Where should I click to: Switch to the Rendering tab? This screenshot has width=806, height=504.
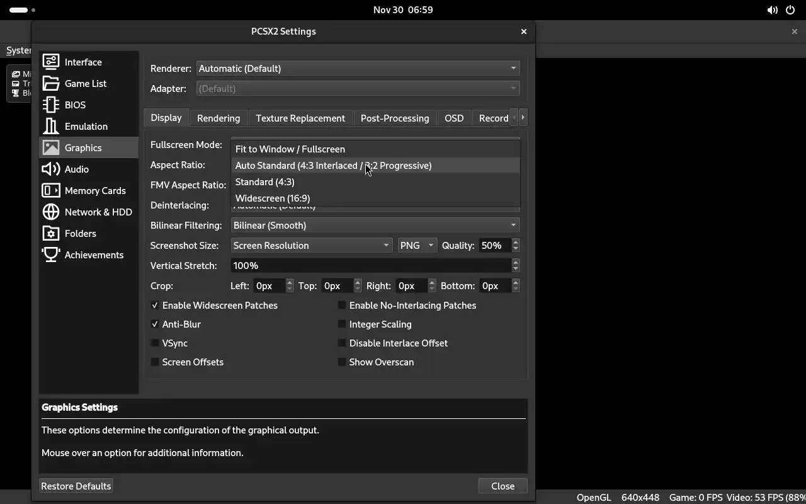219,118
